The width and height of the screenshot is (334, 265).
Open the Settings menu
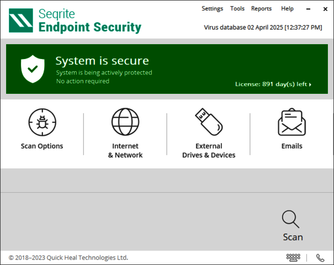coord(212,9)
